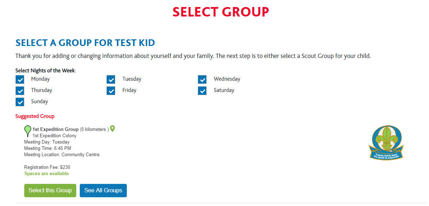This screenshot has height=206, width=429.
Task: Toggle the Wednesday checkbox
Action: (x=202, y=80)
